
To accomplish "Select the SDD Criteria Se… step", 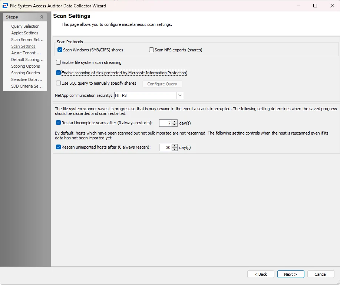I will (27, 86).
